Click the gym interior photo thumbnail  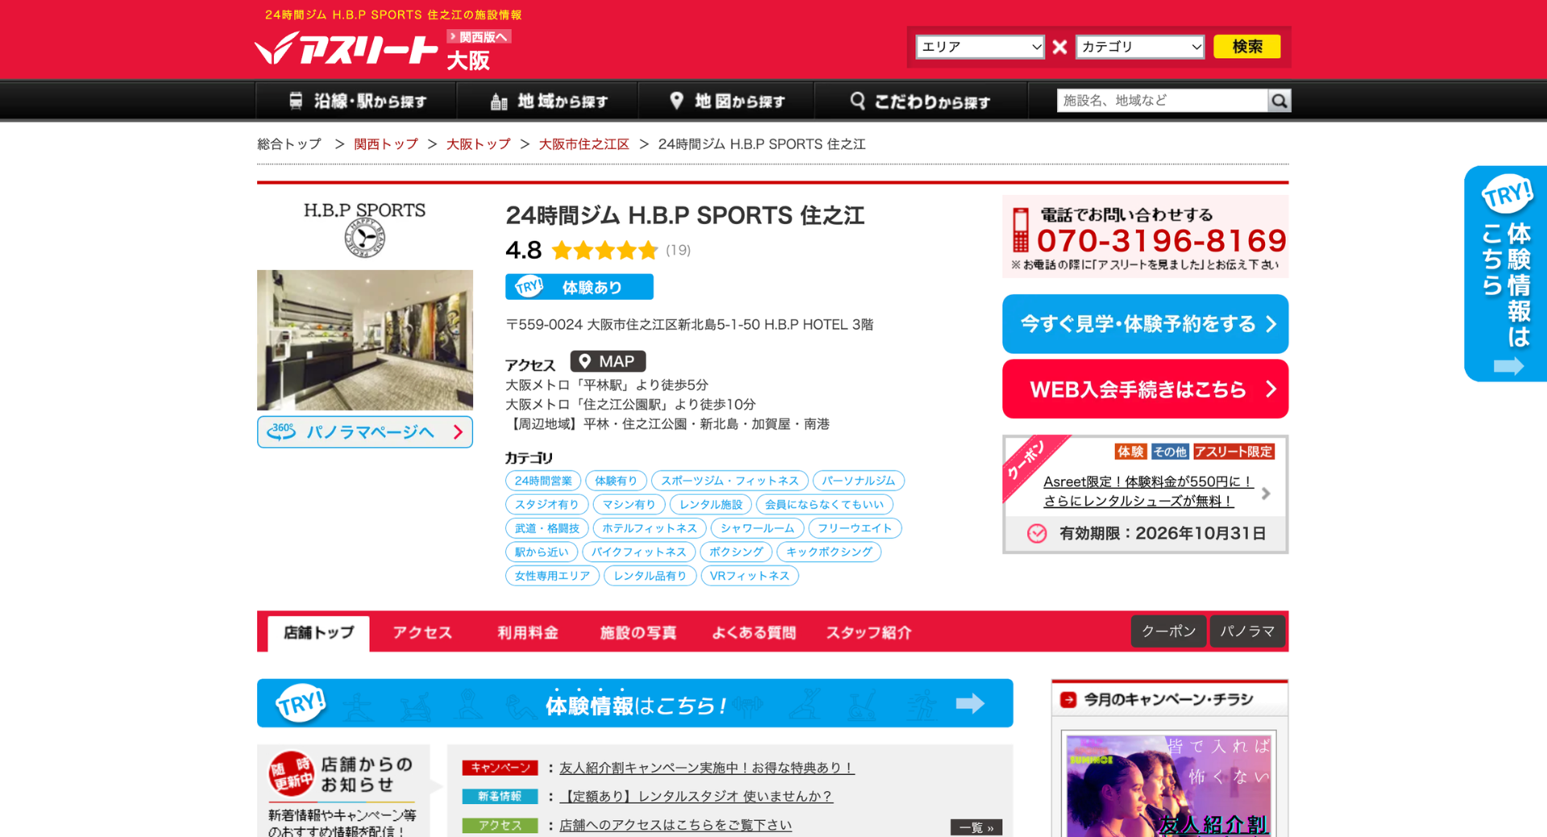[365, 340]
